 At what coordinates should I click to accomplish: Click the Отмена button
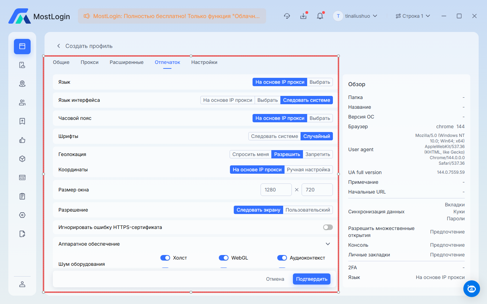[x=275, y=279]
